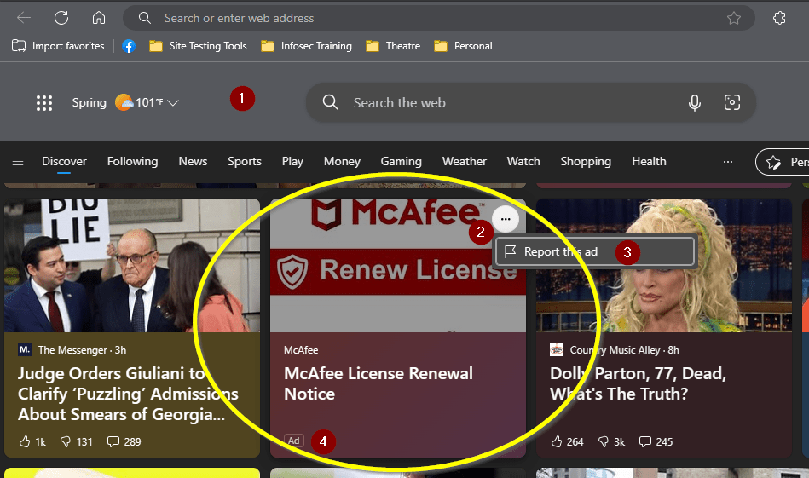Open visual search camera icon
Screen dimensions: 809x478
pyautogui.click(x=731, y=103)
